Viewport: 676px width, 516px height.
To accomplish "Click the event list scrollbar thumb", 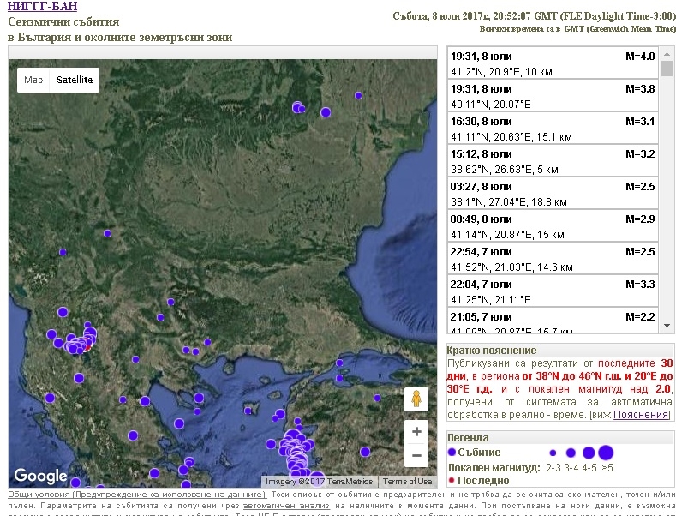I will pos(667,69).
